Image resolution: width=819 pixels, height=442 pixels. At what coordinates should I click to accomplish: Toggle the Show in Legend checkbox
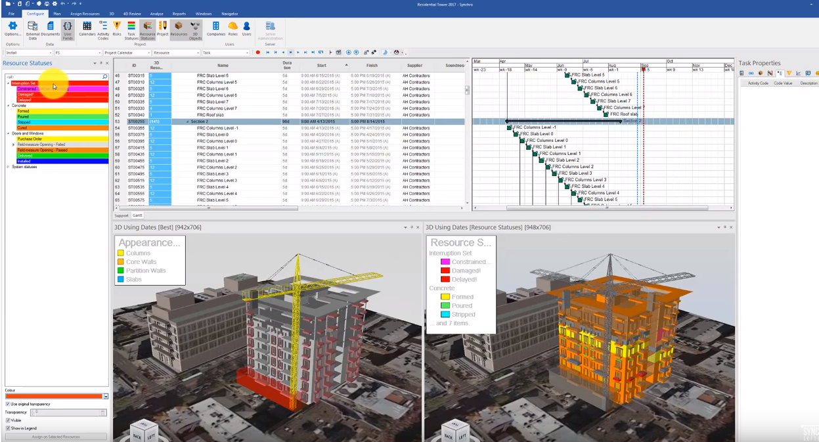(8, 428)
